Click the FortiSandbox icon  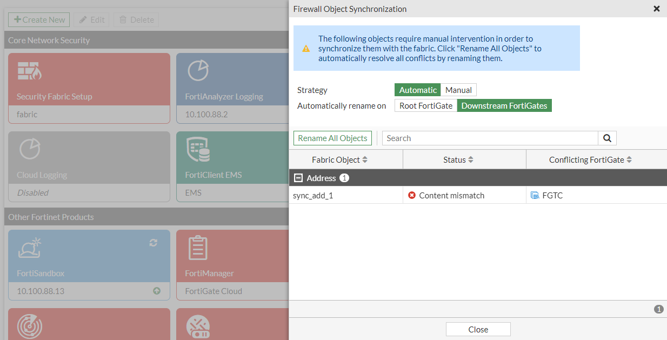point(30,248)
